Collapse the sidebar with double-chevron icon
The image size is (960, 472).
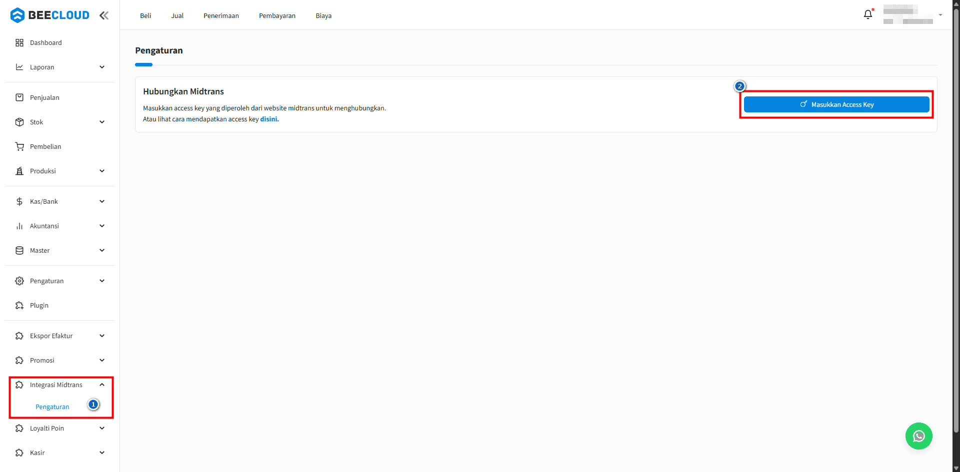(104, 15)
